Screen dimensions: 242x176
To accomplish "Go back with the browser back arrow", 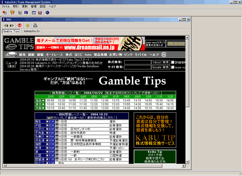I will click(6, 26).
